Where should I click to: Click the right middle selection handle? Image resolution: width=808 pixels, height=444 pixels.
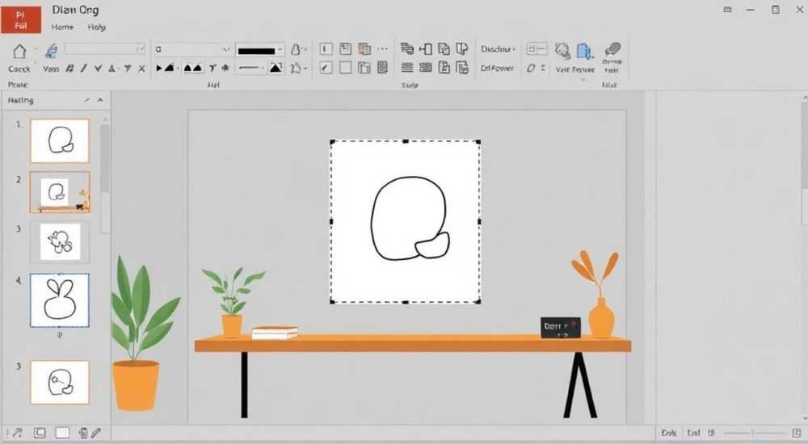click(x=479, y=221)
